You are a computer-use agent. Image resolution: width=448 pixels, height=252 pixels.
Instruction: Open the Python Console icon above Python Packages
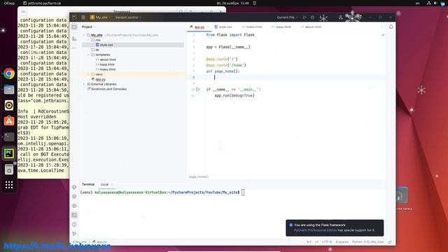point(74,187)
